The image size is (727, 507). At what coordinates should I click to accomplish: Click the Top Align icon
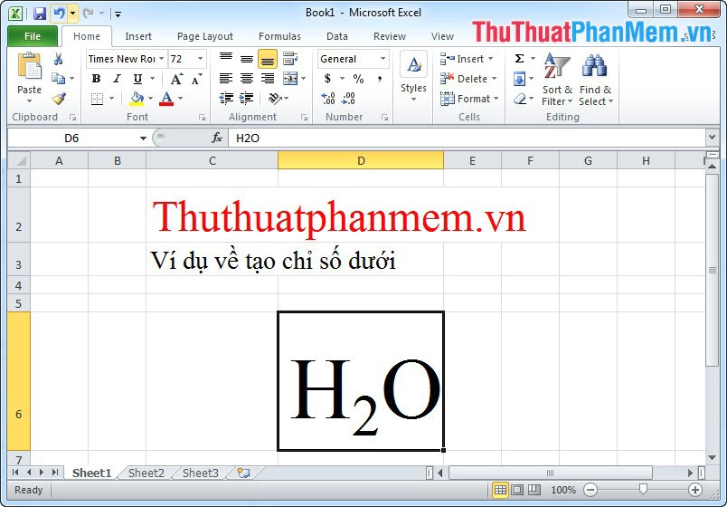tap(226, 59)
